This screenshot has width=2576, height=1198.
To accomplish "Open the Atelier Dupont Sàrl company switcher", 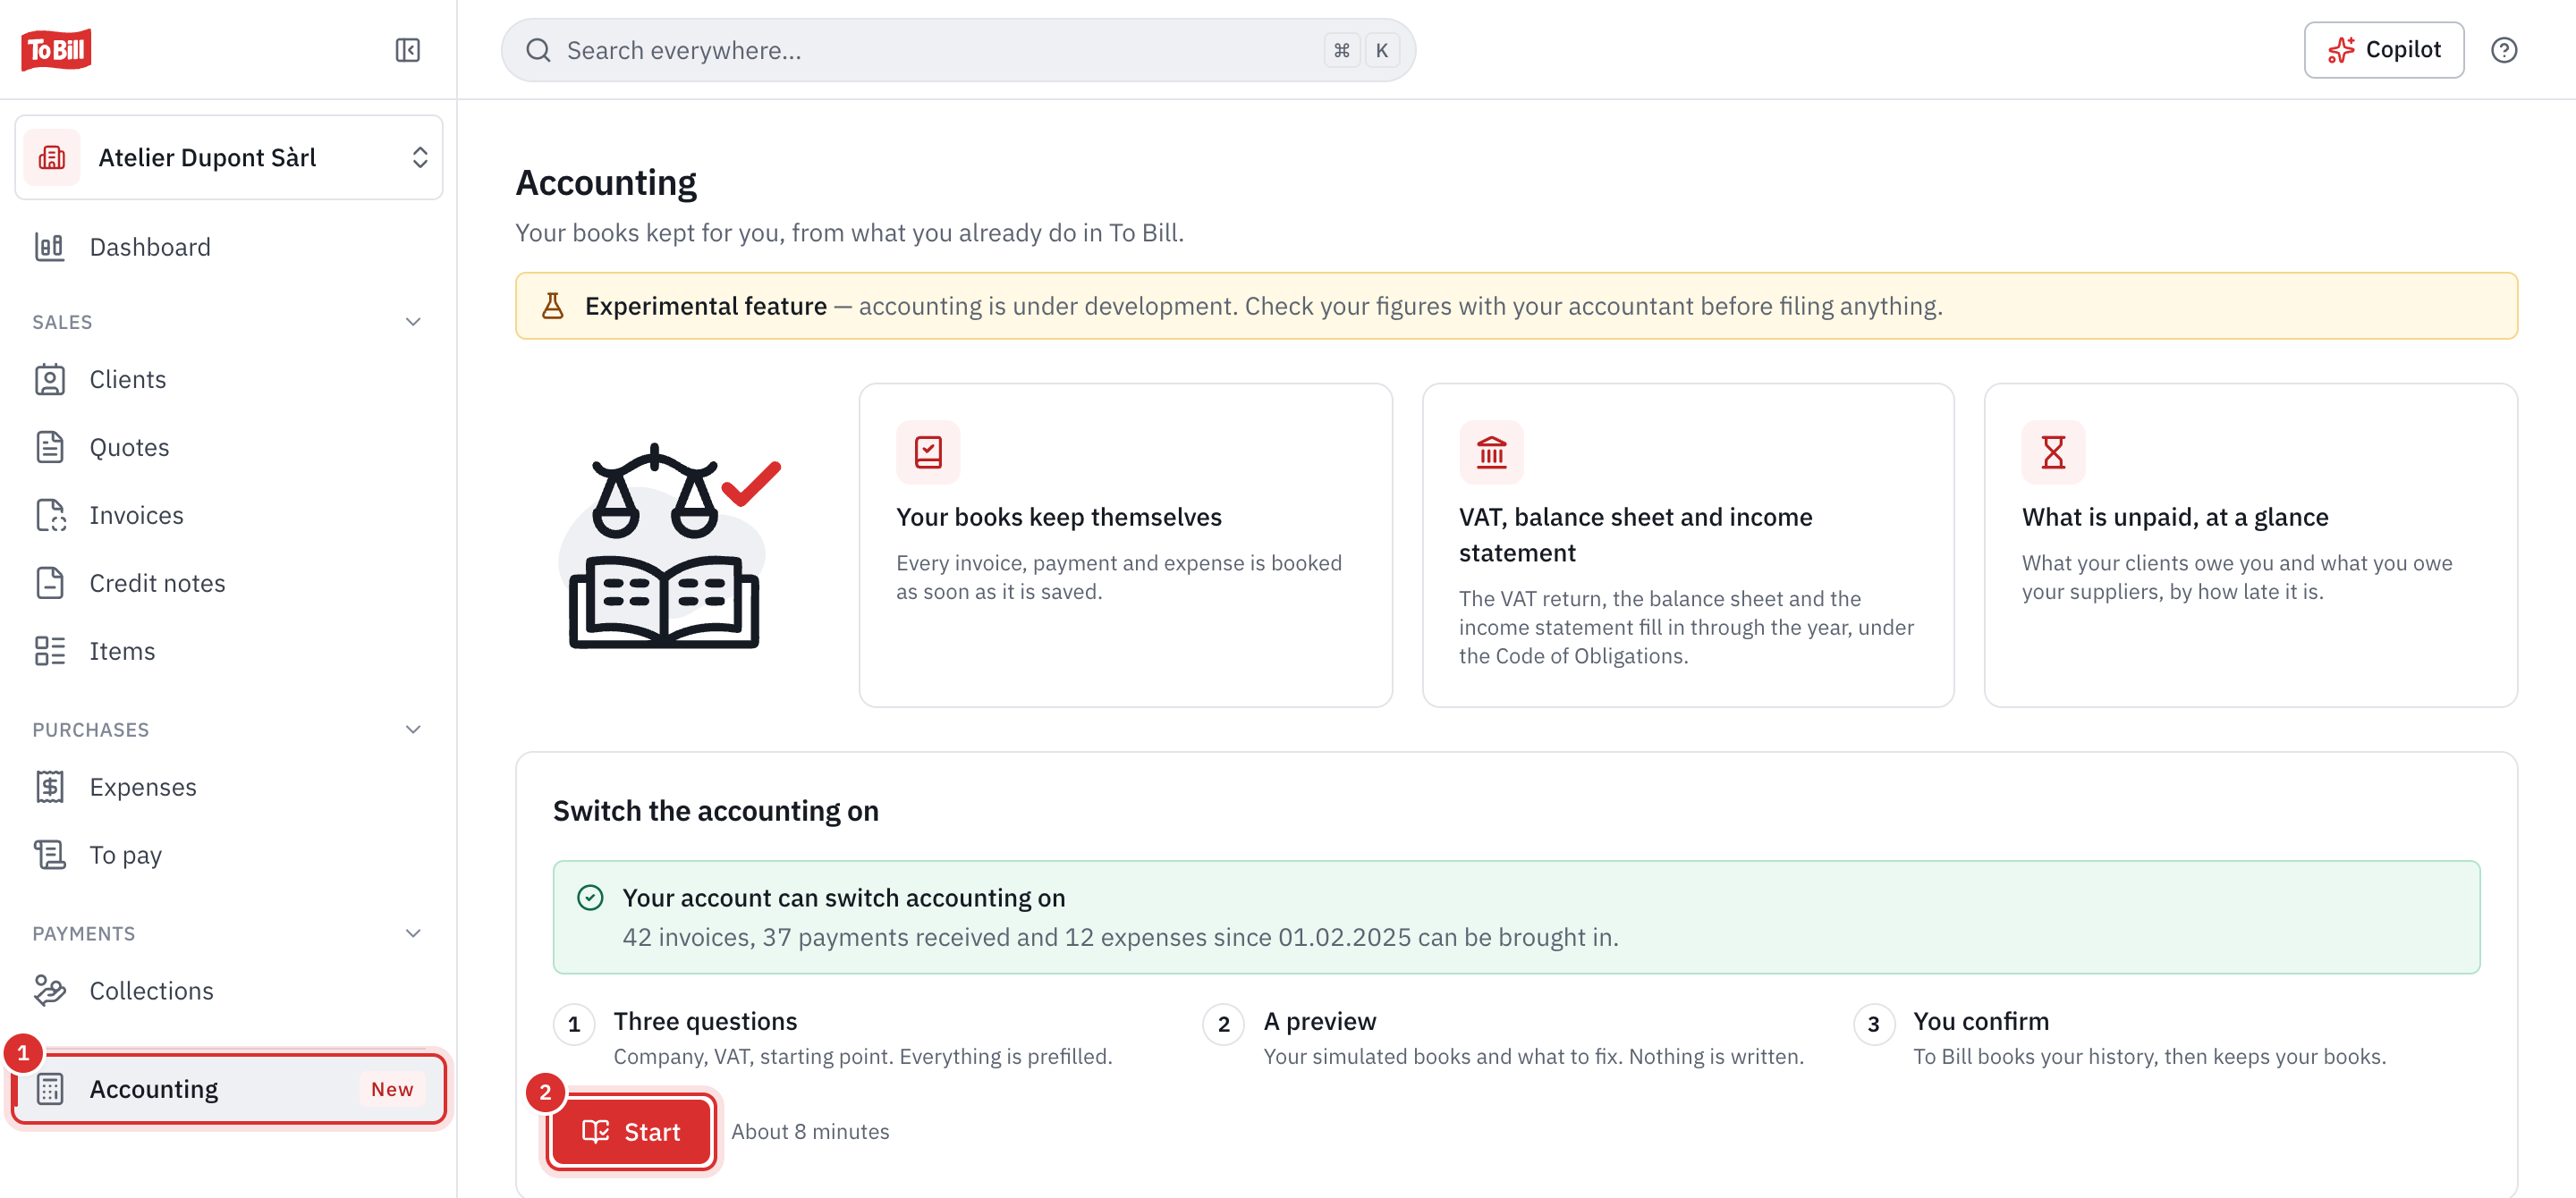I will 229,158.
